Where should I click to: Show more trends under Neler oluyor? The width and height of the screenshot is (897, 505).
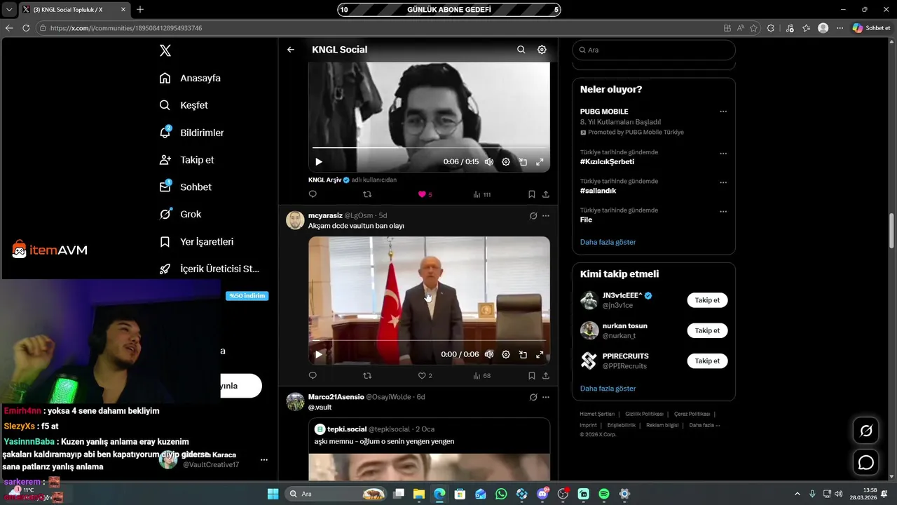(608, 242)
